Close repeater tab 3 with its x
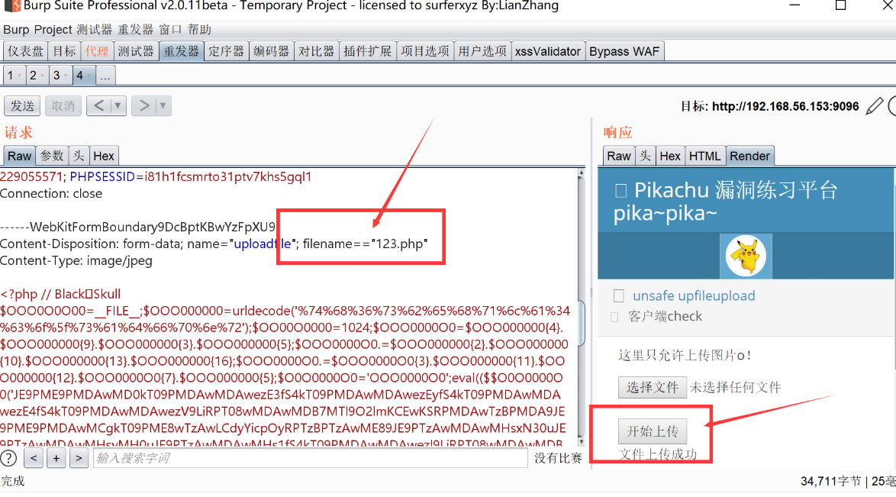The height and width of the screenshot is (497, 896). [66, 76]
